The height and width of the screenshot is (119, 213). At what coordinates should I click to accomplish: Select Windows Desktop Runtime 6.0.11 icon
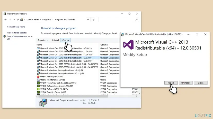click(38, 74)
